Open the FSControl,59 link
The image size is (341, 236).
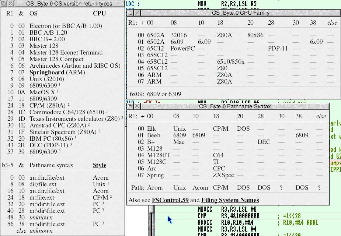click(x=170, y=200)
